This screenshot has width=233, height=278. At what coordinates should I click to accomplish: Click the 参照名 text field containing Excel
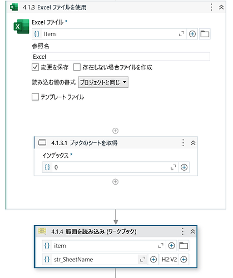tap(121, 57)
